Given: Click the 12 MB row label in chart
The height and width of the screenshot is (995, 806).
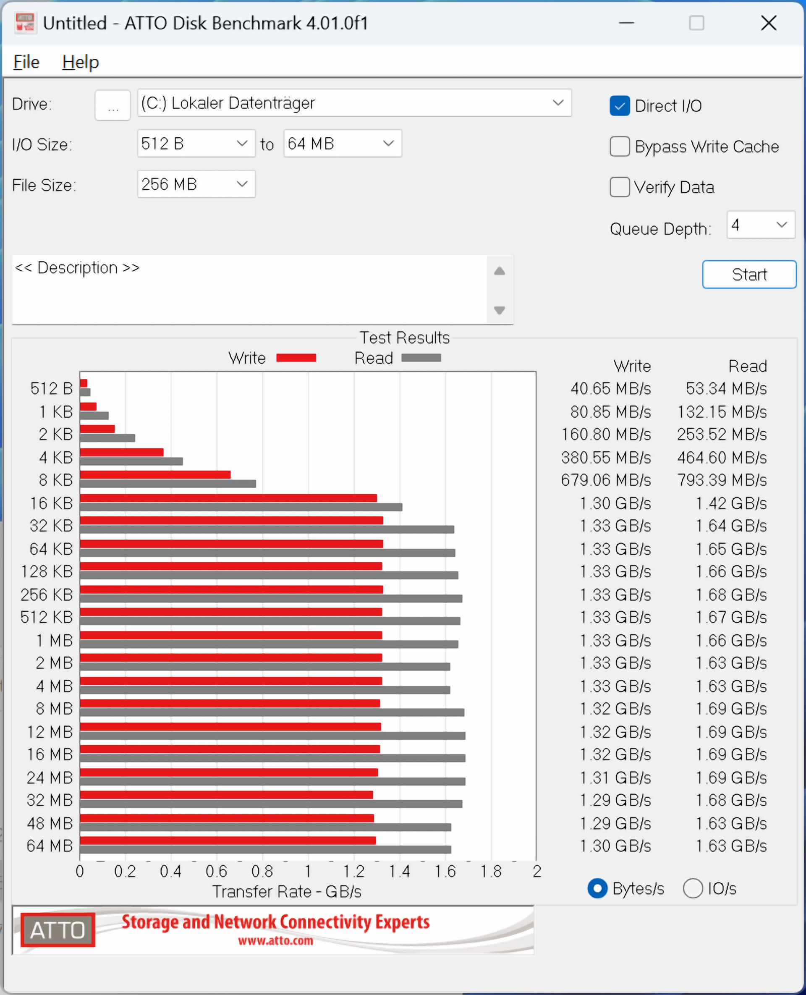Looking at the screenshot, I should (x=50, y=732).
